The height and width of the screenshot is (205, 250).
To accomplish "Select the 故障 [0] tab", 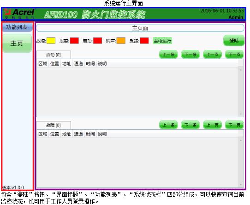I will (x=54, y=125).
